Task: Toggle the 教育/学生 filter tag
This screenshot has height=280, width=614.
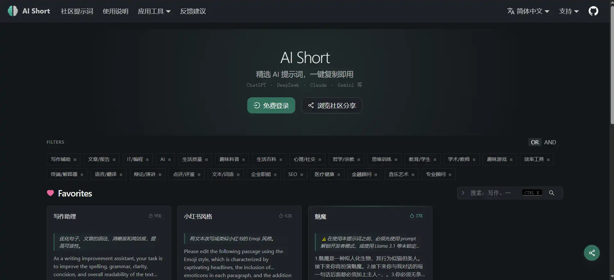Action: click(422, 159)
